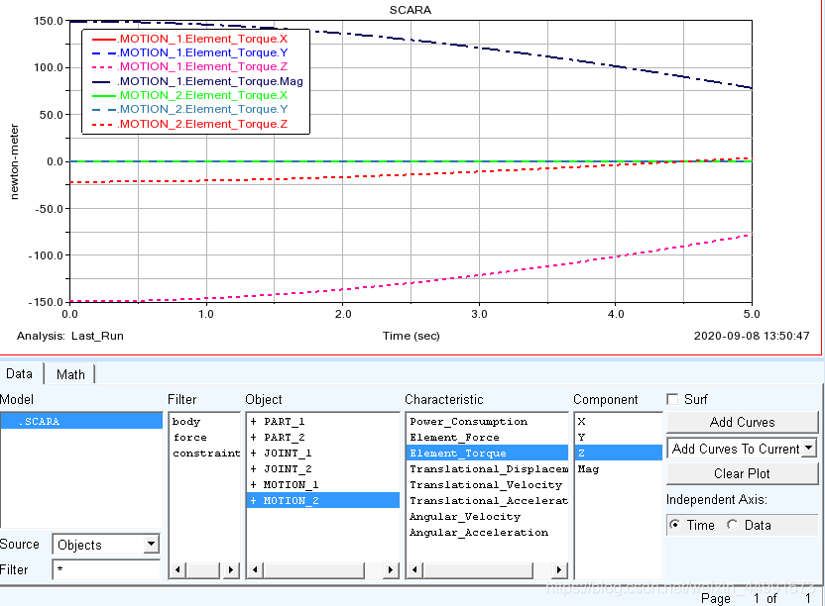Expand the JOINT_1 object entry
The height and width of the screenshot is (606, 825).
pos(253,454)
